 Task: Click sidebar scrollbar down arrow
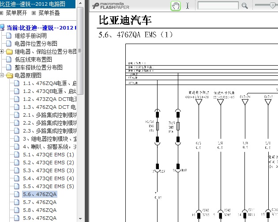pyautogui.click(x=80, y=219)
